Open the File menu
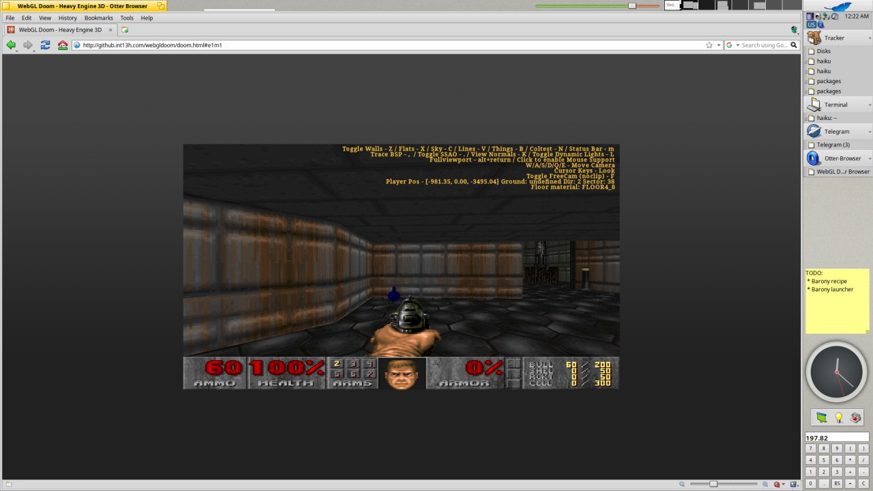This screenshot has width=873, height=491. tap(10, 18)
